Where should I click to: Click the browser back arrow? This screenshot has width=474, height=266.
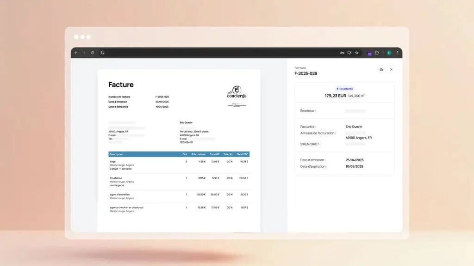click(76, 53)
